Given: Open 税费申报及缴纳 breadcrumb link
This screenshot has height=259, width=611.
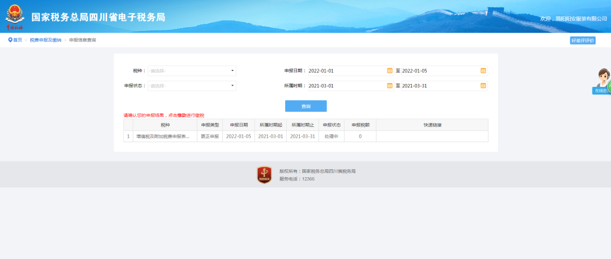Looking at the screenshot, I should tap(46, 40).
